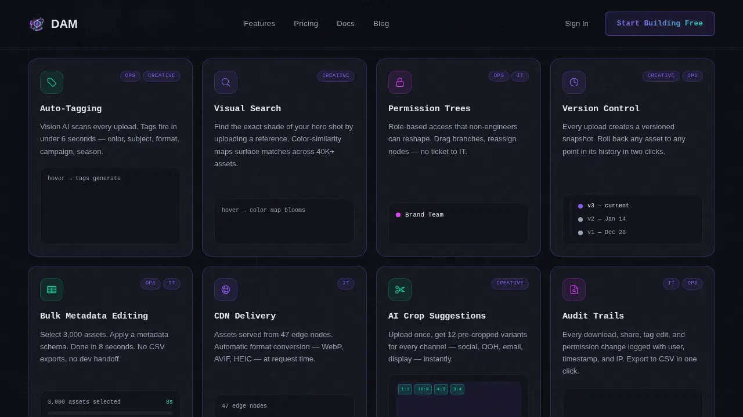Screen dimensions: 743x417
Task: Click the IT tag on CDN Delivery card
Action: click(x=346, y=283)
